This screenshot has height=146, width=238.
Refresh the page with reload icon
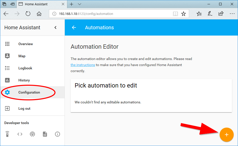[28, 14]
